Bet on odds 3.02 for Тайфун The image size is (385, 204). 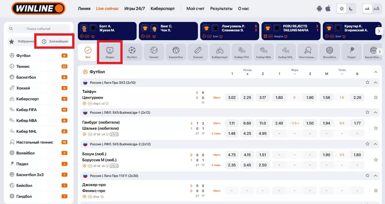(232, 97)
